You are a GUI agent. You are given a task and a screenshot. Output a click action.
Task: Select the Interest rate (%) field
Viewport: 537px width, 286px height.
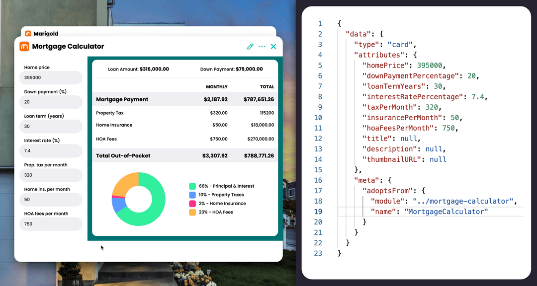(51, 150)
